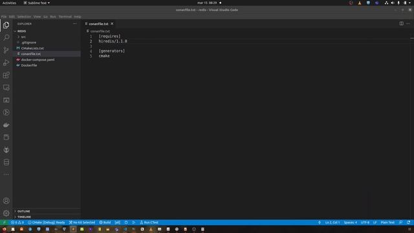Image resolution: width=414 pixels, height=233 pixels.
Task: Open editor more actions ellipsis
Action: 408,23
